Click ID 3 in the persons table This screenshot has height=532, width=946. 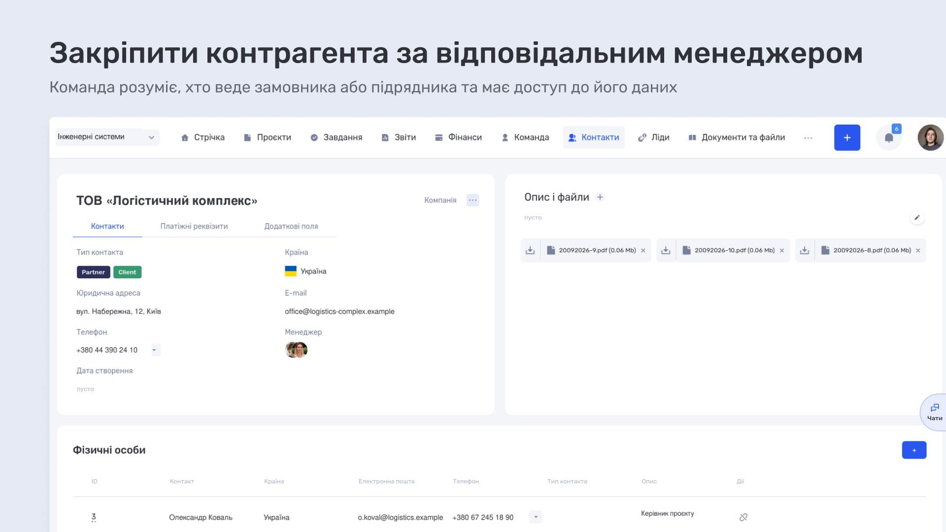point(94,517)
